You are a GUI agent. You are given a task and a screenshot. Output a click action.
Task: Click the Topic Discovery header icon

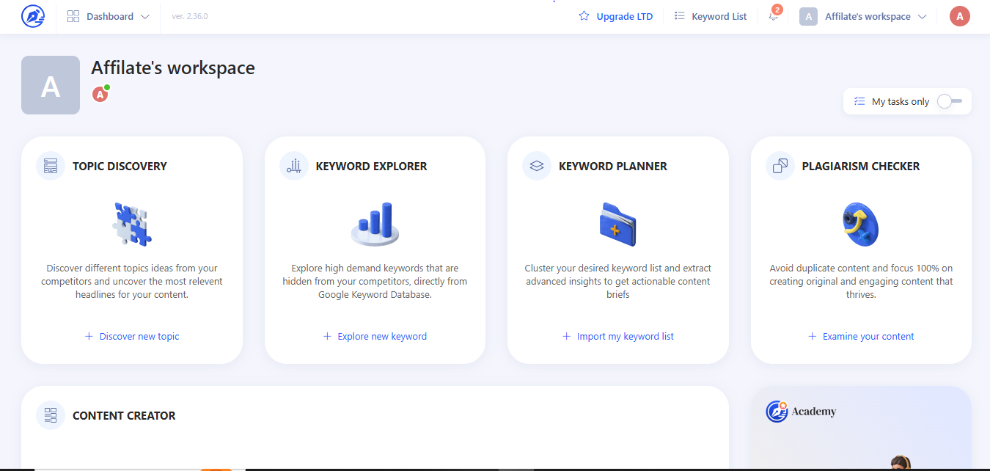51,166
